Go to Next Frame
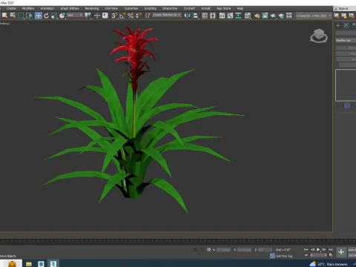This screenshot has height=267, width=356. (x=324, y=249)
